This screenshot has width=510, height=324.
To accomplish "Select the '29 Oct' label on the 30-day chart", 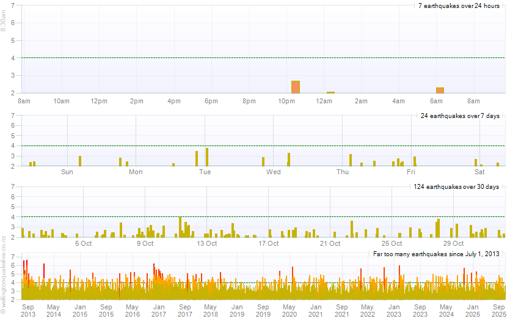I will click(x=454, y=243).
